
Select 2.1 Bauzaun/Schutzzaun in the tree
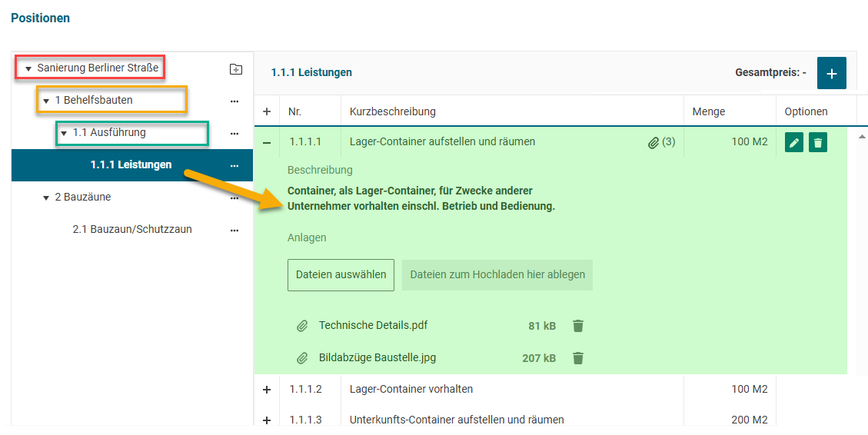click(x=131, y=229)
